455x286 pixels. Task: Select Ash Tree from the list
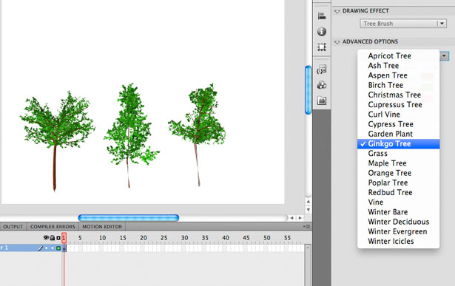click(x=399, y=66)
